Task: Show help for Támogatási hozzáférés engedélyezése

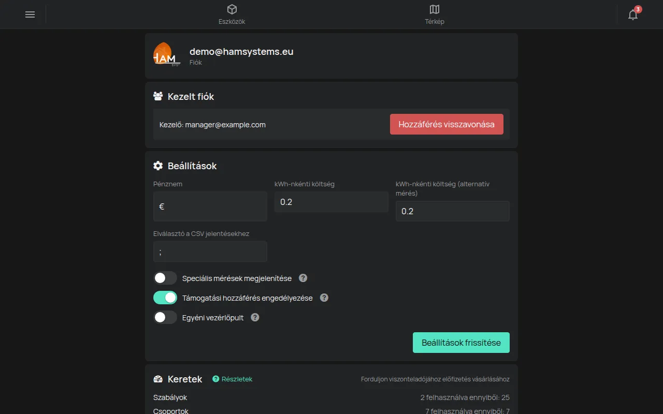Action: tap(324, 298)
